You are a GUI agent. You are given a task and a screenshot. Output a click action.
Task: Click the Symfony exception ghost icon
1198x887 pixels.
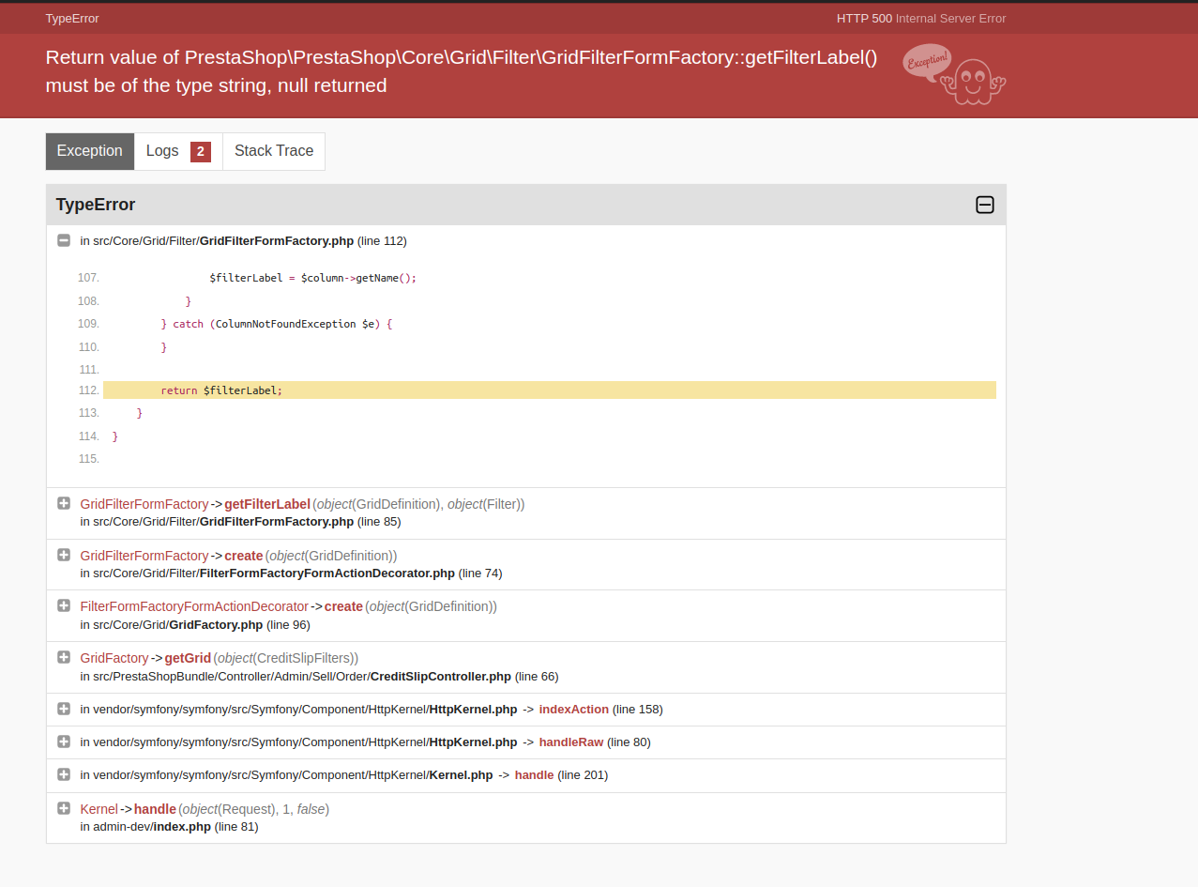pyautogui.click(x=955, y=75)
